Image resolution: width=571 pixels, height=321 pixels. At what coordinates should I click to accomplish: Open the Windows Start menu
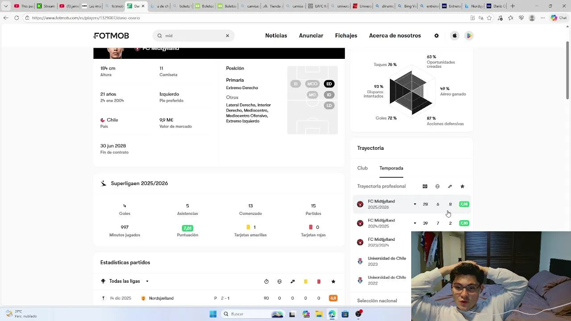click(213, 314)
